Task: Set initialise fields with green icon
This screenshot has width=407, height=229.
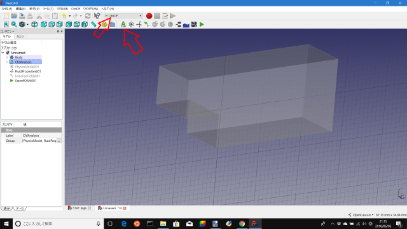Action: [147, 24]
